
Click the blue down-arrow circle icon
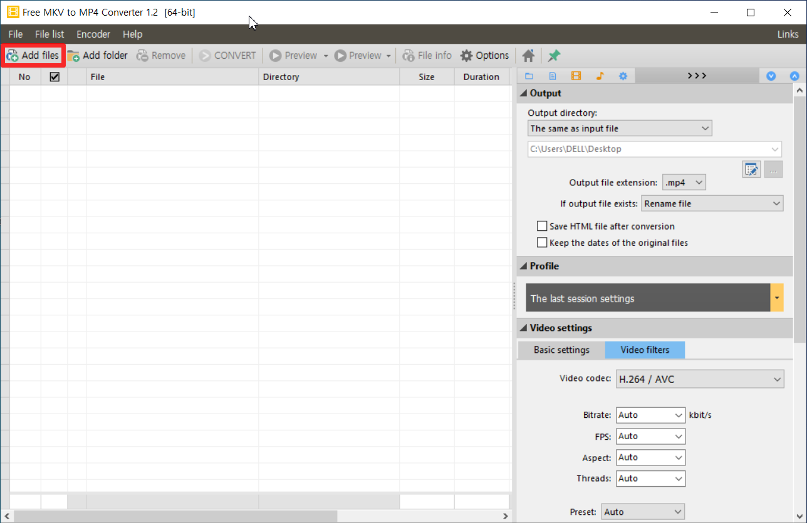coord(771,76)
